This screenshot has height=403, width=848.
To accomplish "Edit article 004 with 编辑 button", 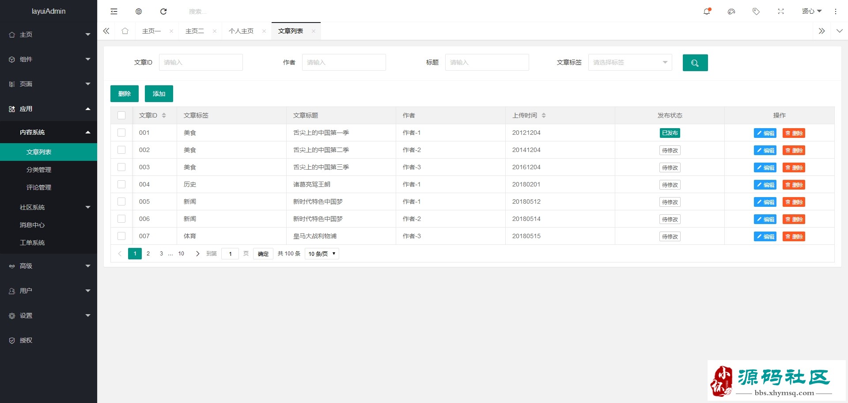I will coord(765,185).
